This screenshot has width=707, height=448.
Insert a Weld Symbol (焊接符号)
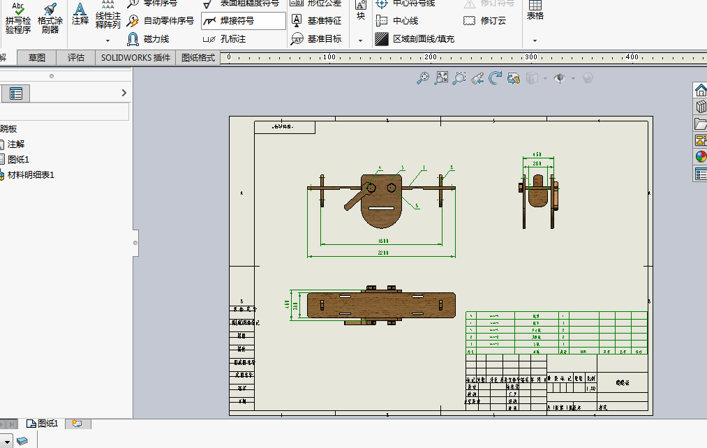click(244, 21)
